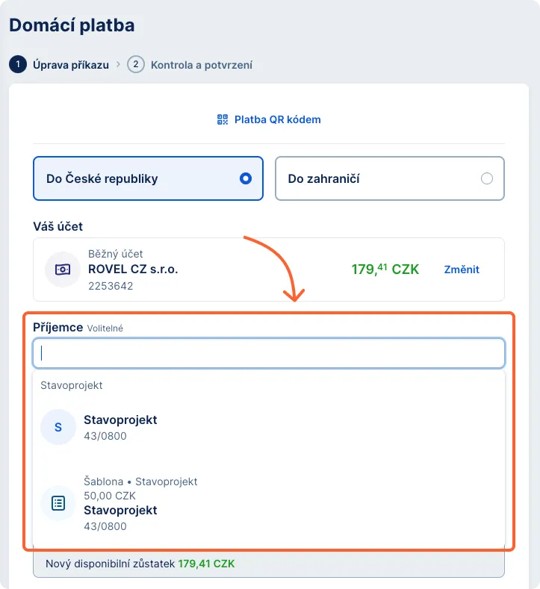Go to Kontrola a potvrzení step
Screen dimensions: 540x589
[202, 65]
